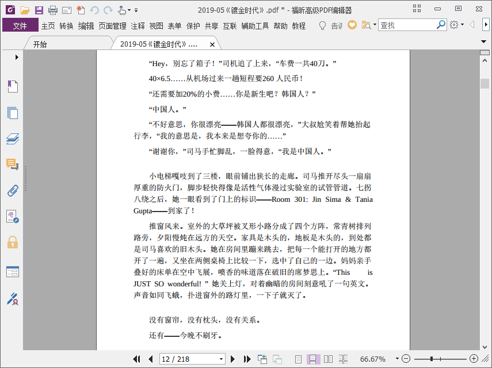Print the document via printer icon
Screen dimensions: 492x368
[53, 10]
